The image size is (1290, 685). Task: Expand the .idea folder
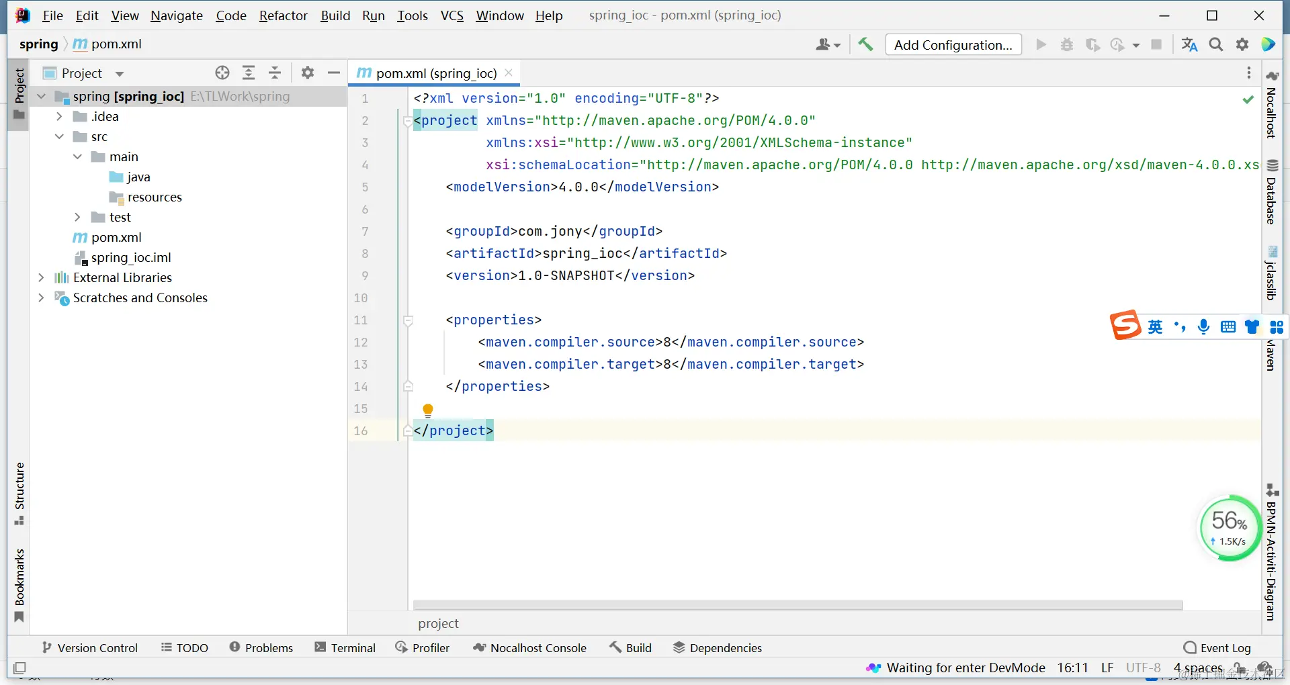tap(59, 116)
